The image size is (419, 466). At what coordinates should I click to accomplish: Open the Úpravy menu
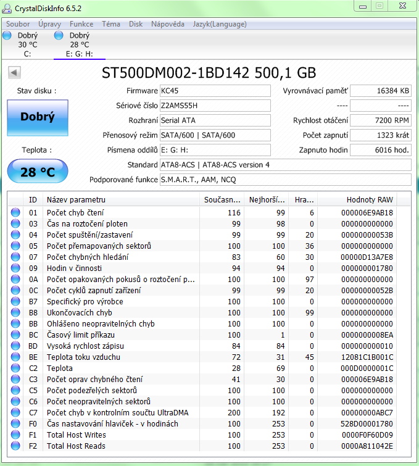(x=49, y=24)
